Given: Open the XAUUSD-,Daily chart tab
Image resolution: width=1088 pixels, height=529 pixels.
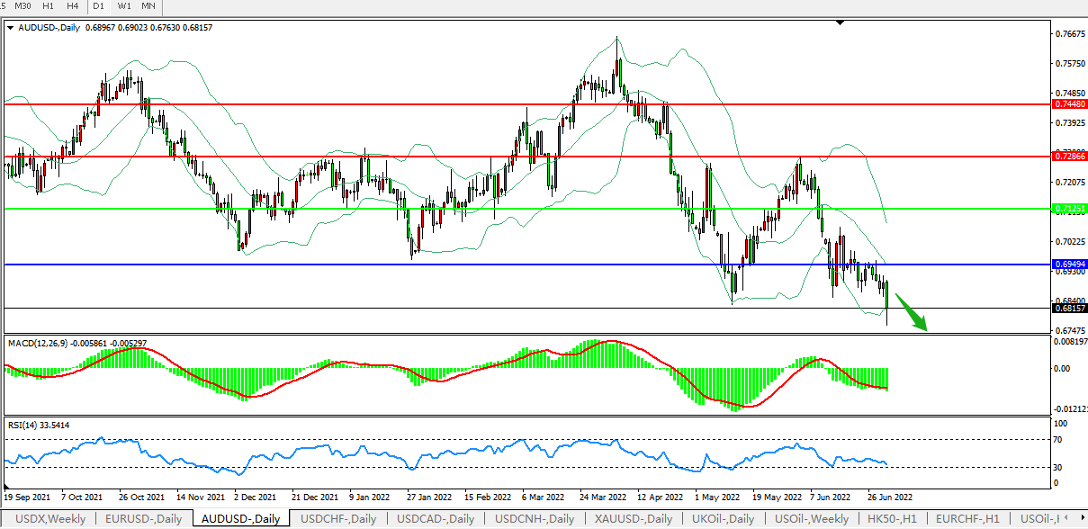Looking at the screenshot, I should pos(633,519).
